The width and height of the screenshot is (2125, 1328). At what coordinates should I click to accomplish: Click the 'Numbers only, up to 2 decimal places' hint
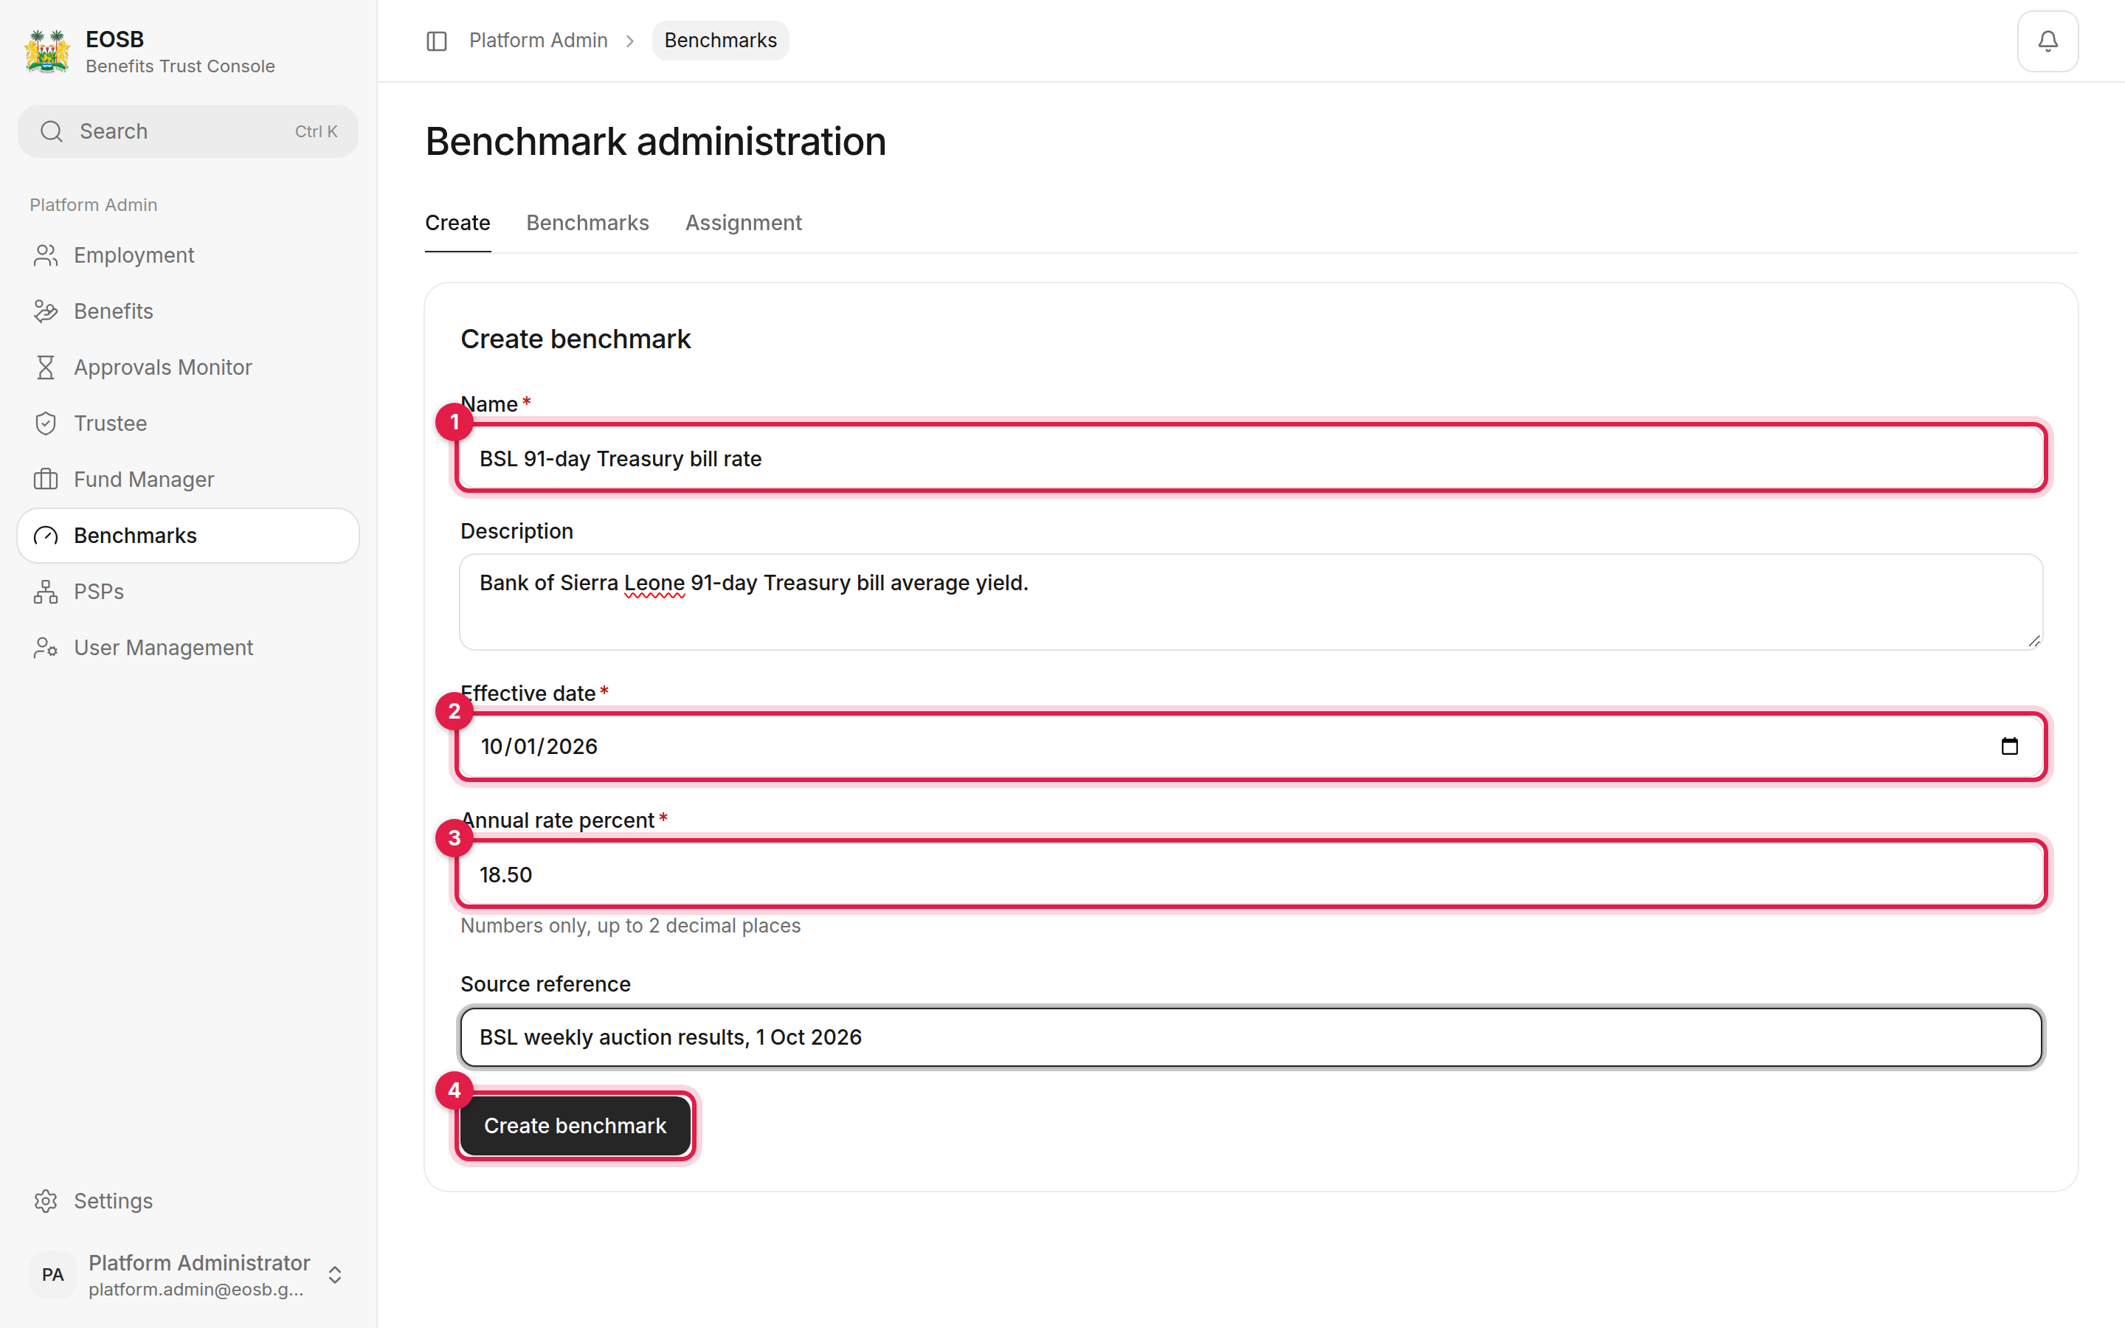[x=630, y=926]
